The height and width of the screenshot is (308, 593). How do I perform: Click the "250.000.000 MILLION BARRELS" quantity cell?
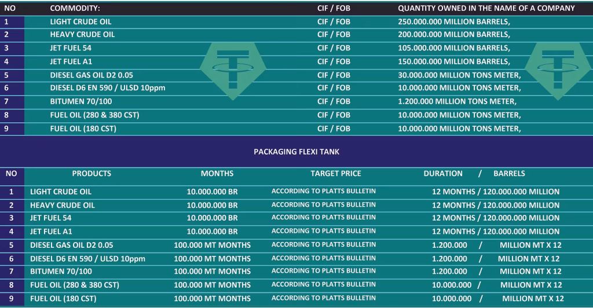click(x=455, y=22)
